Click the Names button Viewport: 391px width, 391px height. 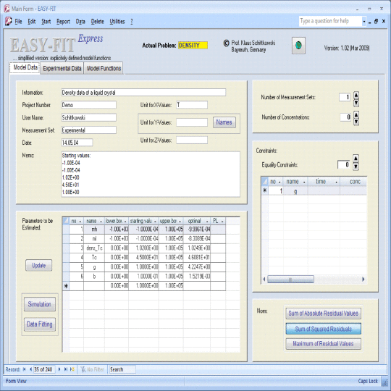224,122
